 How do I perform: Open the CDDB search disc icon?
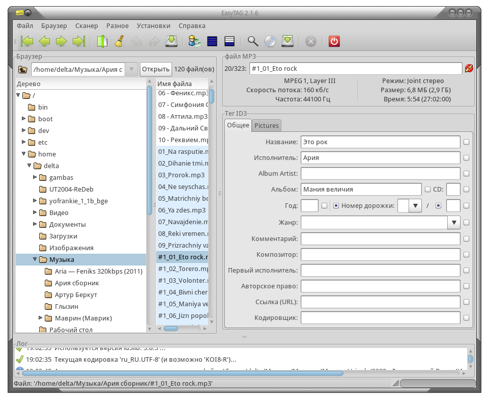(x=270, y=42)
